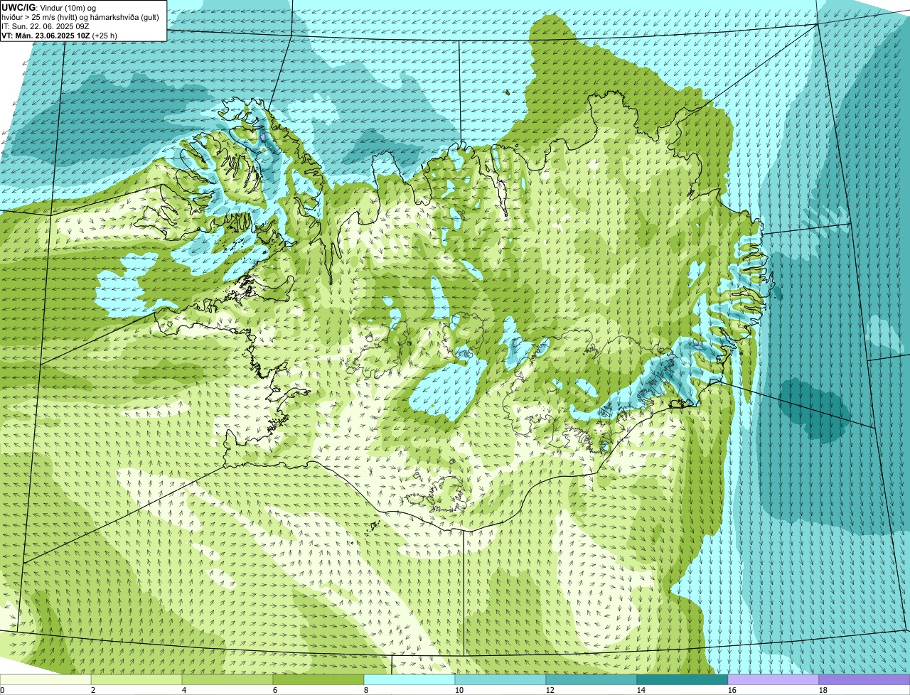Click the legend swatch between 0 and 2
The image size is (910, 695).
tap(45, 680)
